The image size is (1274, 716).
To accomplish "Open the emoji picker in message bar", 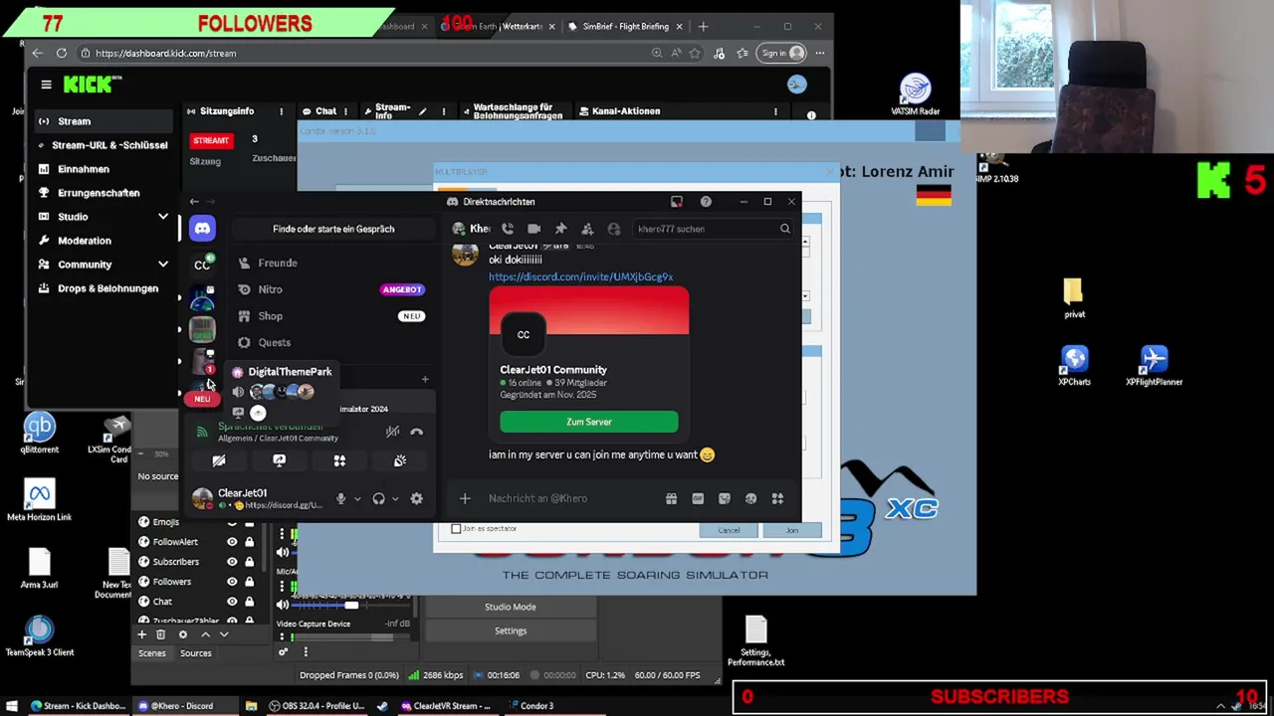I will (751, 498).
